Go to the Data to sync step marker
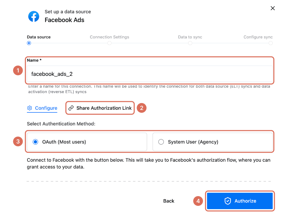Image resolution: width=282 pixels, height=217 pixels. pos(190,43)
